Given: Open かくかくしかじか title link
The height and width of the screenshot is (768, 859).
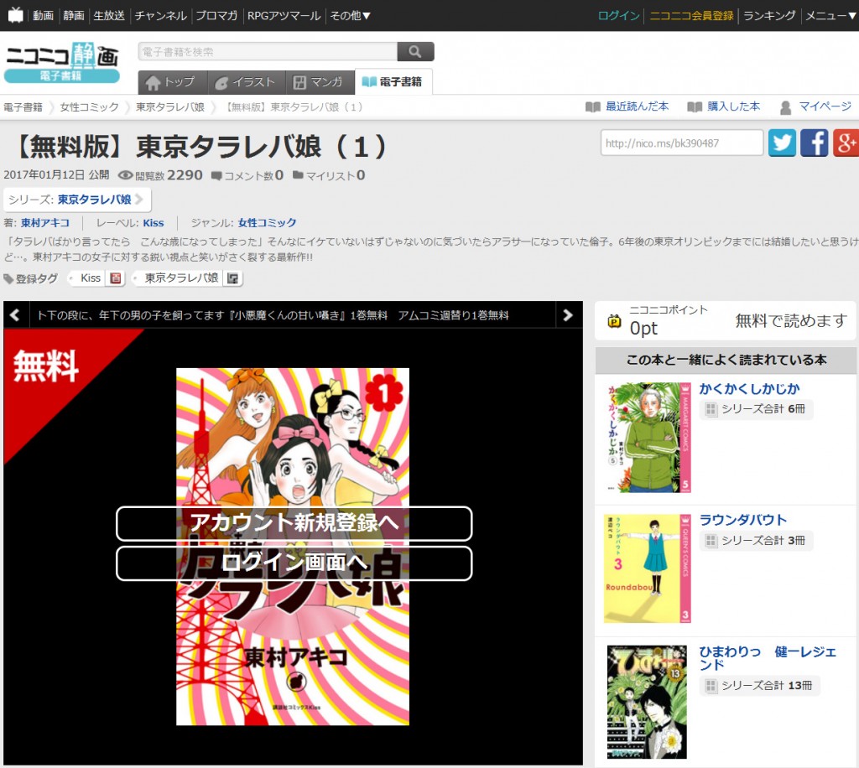Looking at the screenshot, I should 749,389.
